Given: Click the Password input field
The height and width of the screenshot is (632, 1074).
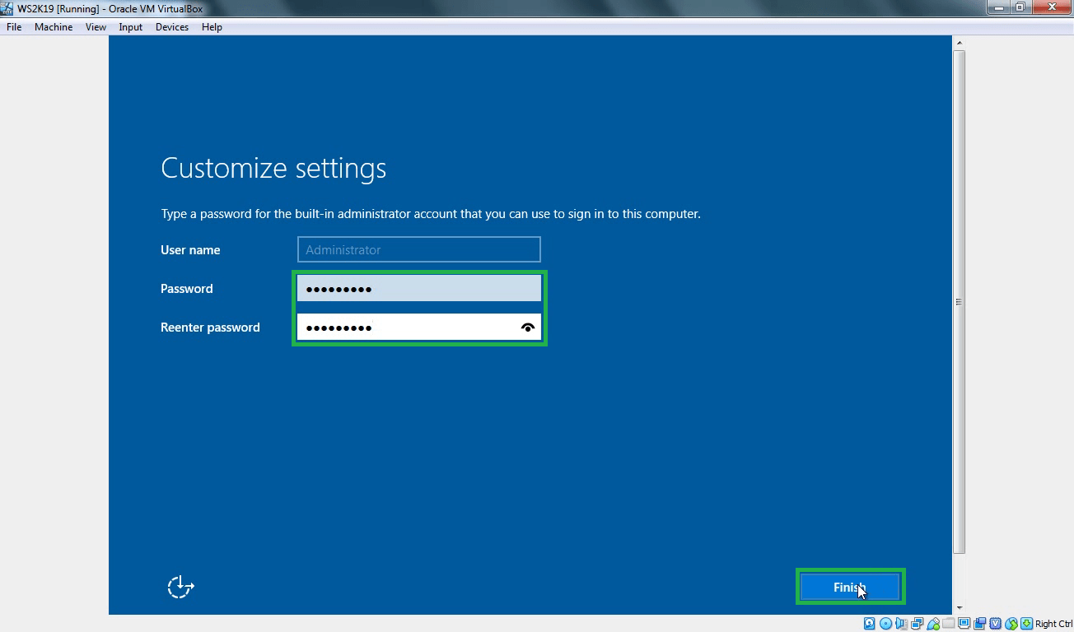Looking at the screenshot, I should click(418, 289).
